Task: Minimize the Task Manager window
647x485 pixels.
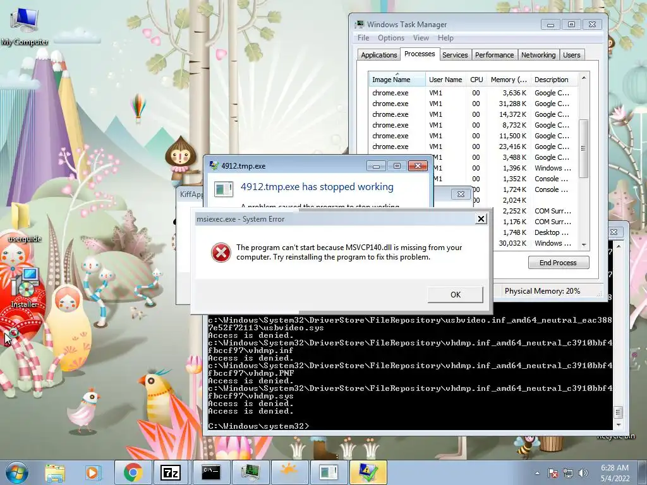Action: [x=550, y=25]
